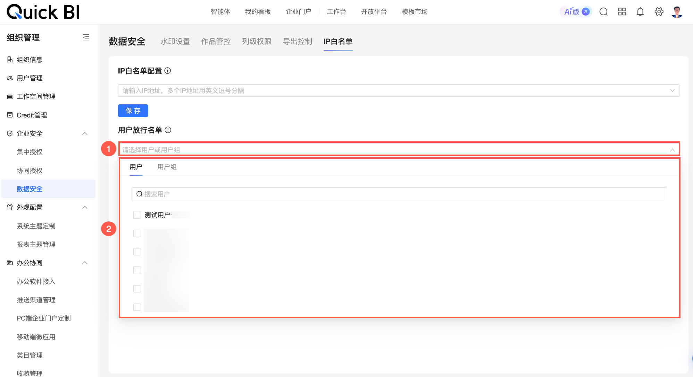Open 智能体 in top navigation

[x=220, y=12]
